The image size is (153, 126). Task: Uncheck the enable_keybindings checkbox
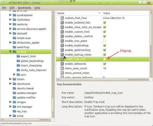coord(105,46)
